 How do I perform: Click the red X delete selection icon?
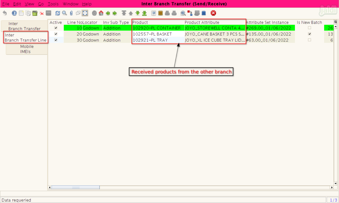coord(41,13)
